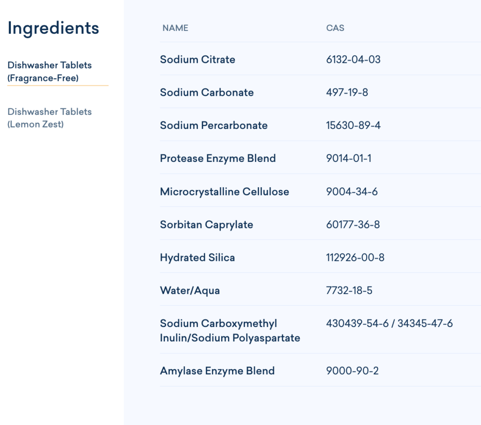This screenshot has height=425, width=481.
Task: Click Sodium Carboxymethyl Inulin/Sodium Polyaspartate
Action: (x=230, y=331)
